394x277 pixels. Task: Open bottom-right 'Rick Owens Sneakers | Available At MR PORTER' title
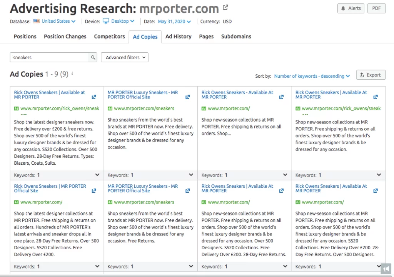331,189
